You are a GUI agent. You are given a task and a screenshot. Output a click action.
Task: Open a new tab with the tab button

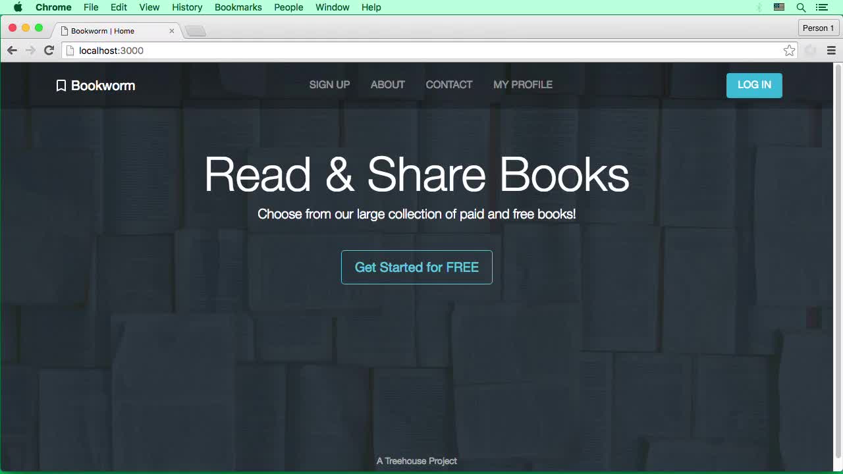click(x=196, y=31)
